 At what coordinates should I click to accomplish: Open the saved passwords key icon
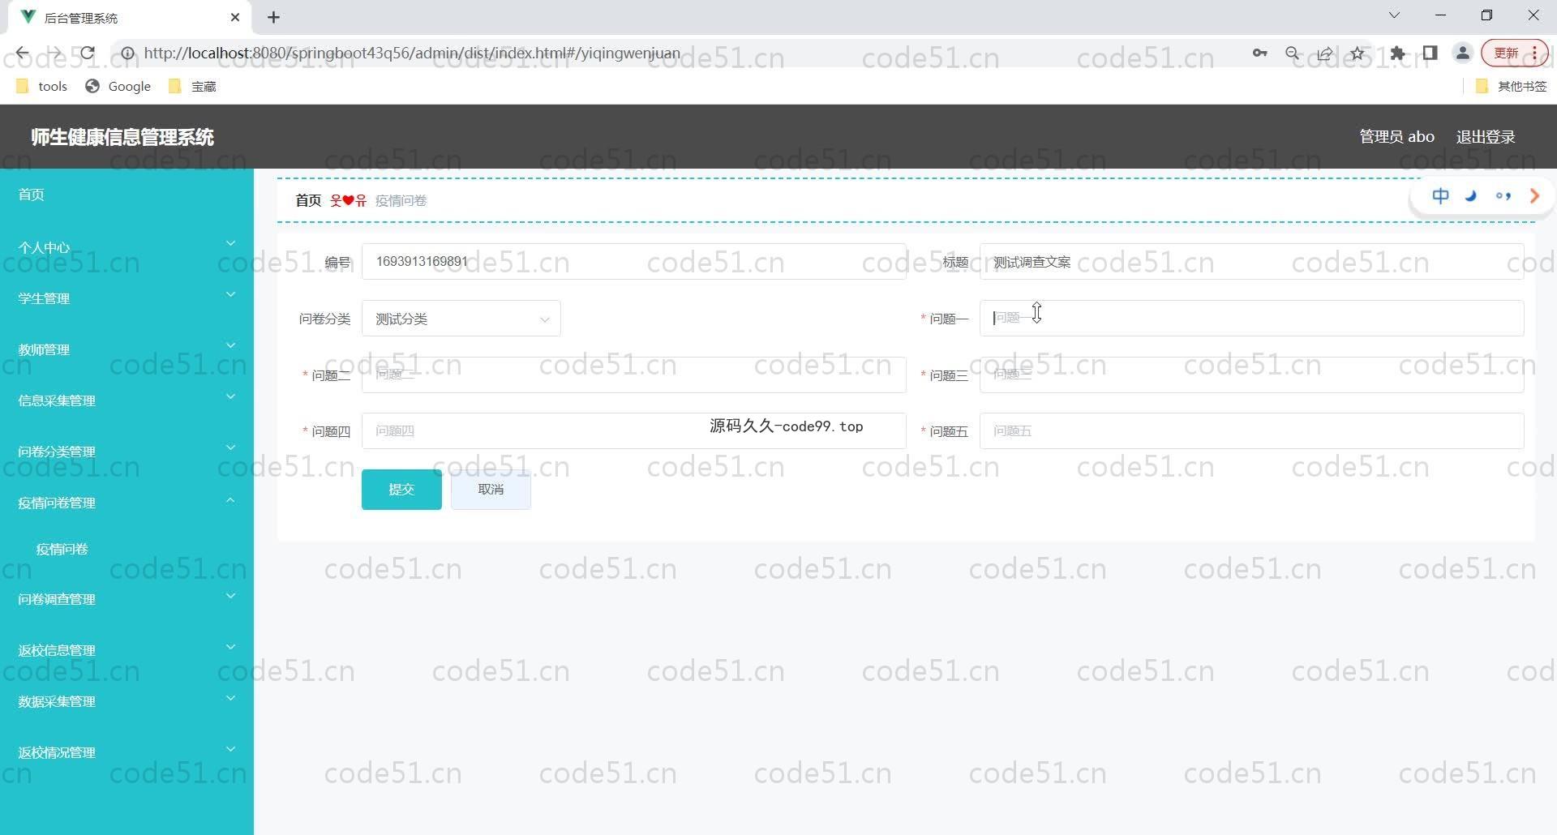click(1259, 54)
